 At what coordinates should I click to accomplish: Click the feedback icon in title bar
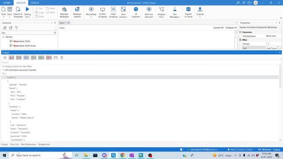click(244, 3)
